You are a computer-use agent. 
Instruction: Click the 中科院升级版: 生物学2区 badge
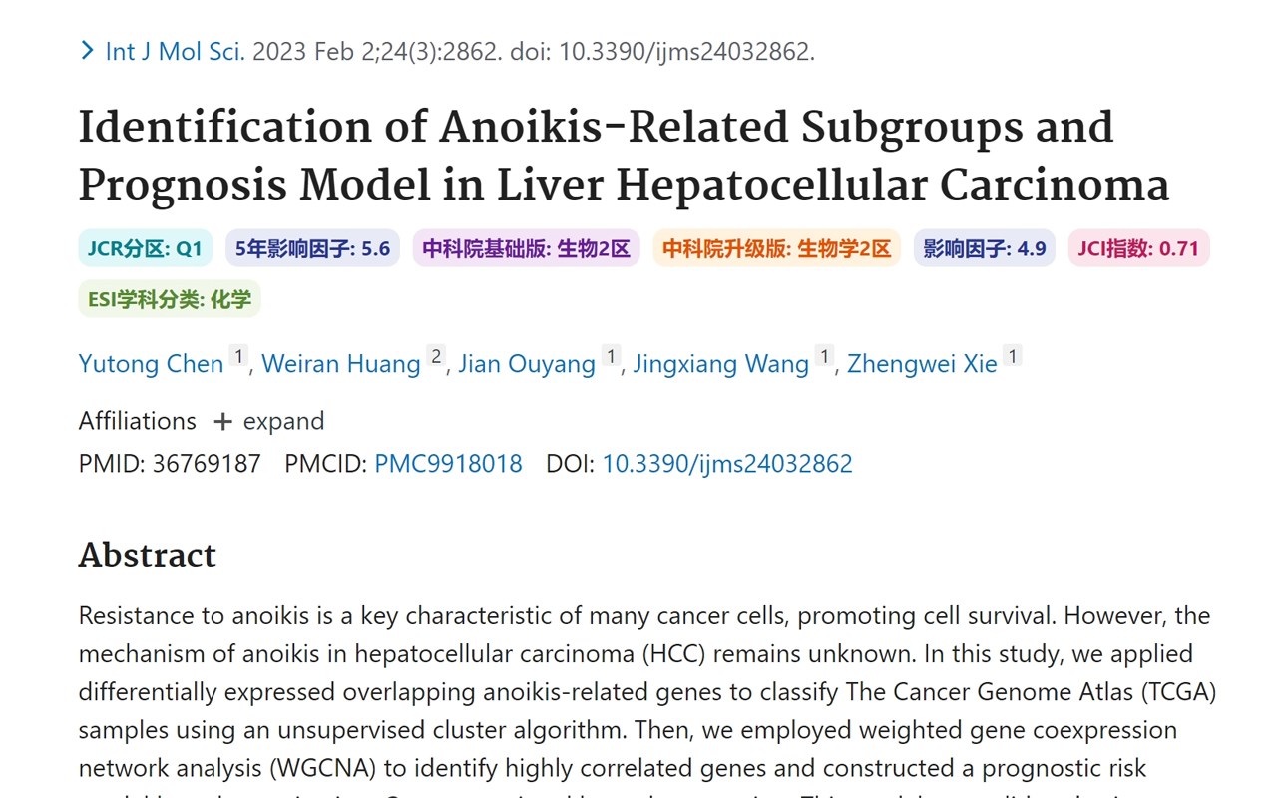pos(776,248)
